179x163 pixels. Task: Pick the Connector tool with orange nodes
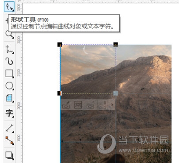tap(10, 140)
